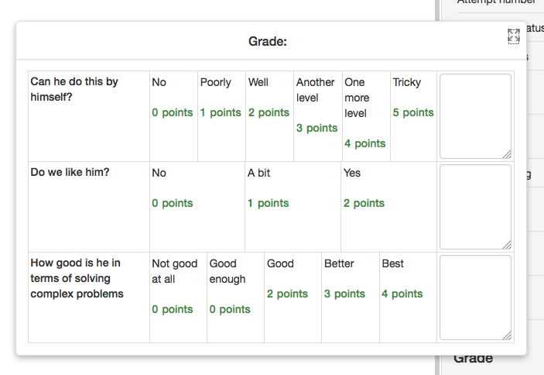Select 'No 0 points' for 'Do we like him?'
Screen dimensions: 544x375
197,207
